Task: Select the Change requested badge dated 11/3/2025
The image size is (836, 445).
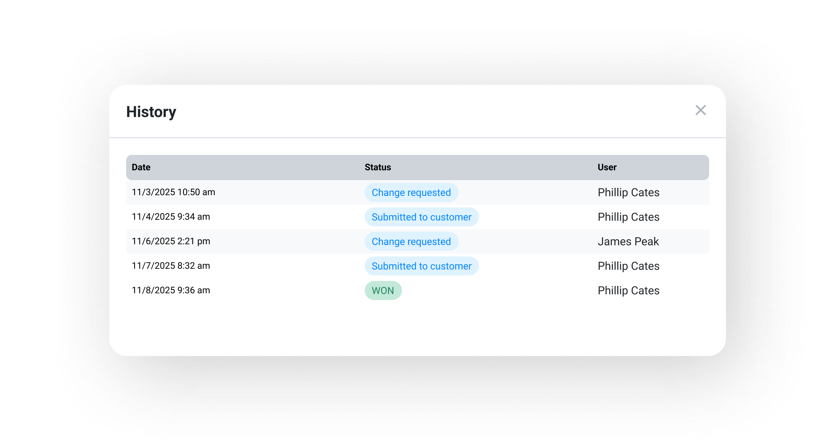Action: pyautogui.click(x=411, y=192)
